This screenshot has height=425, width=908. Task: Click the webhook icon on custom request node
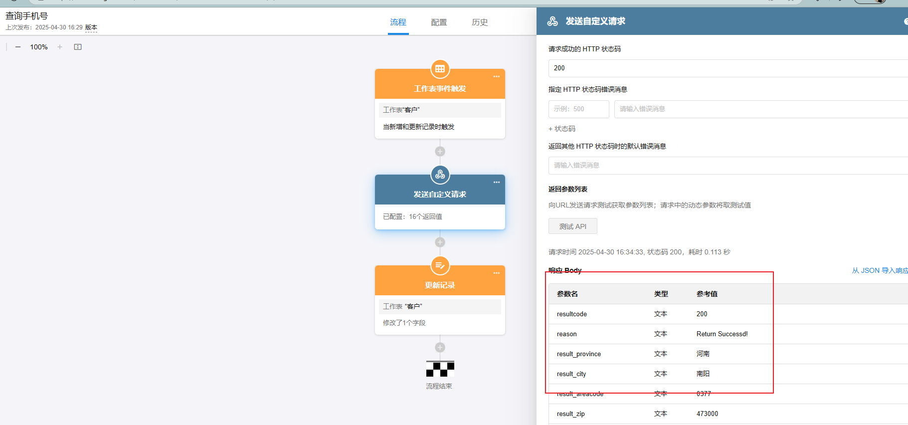(440, 175)
